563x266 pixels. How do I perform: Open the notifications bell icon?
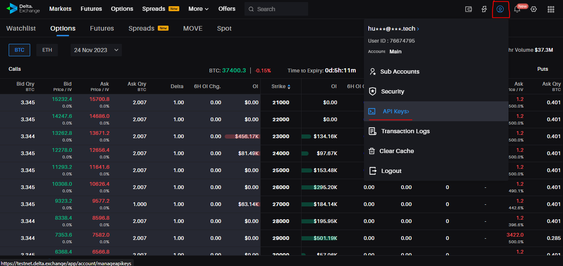coord(517,9)
